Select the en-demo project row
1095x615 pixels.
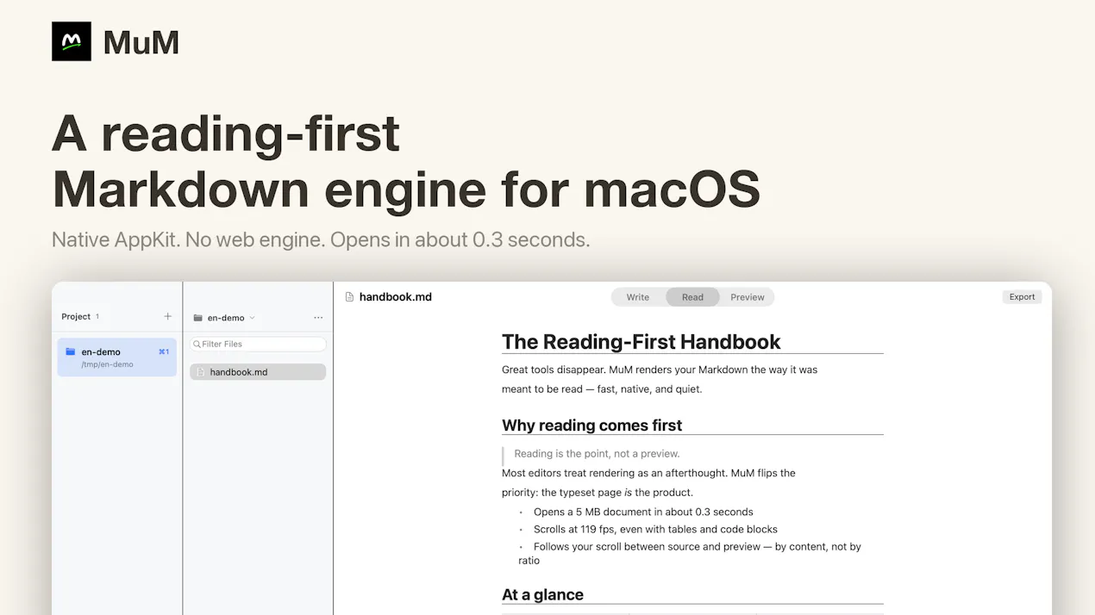point(117,357)
